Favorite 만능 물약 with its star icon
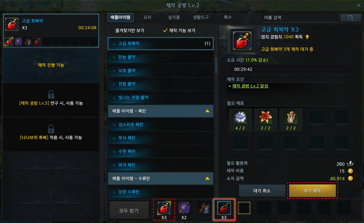Screen dimensions: 364x223 click(x=114, y=57)
